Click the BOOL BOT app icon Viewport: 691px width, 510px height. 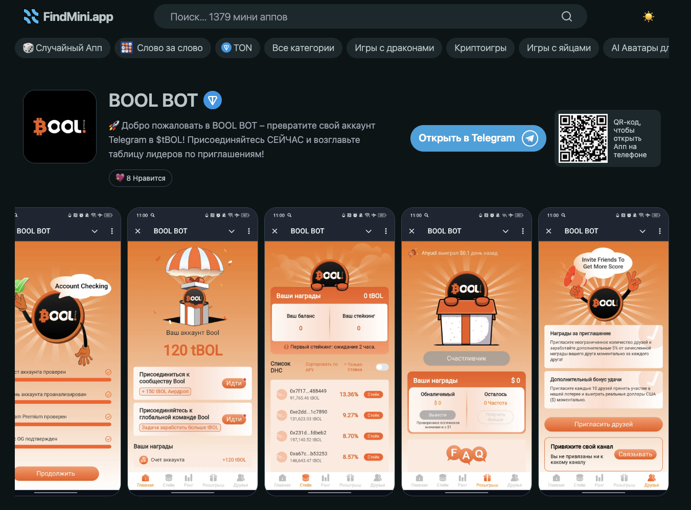click(x=60, y=127)
